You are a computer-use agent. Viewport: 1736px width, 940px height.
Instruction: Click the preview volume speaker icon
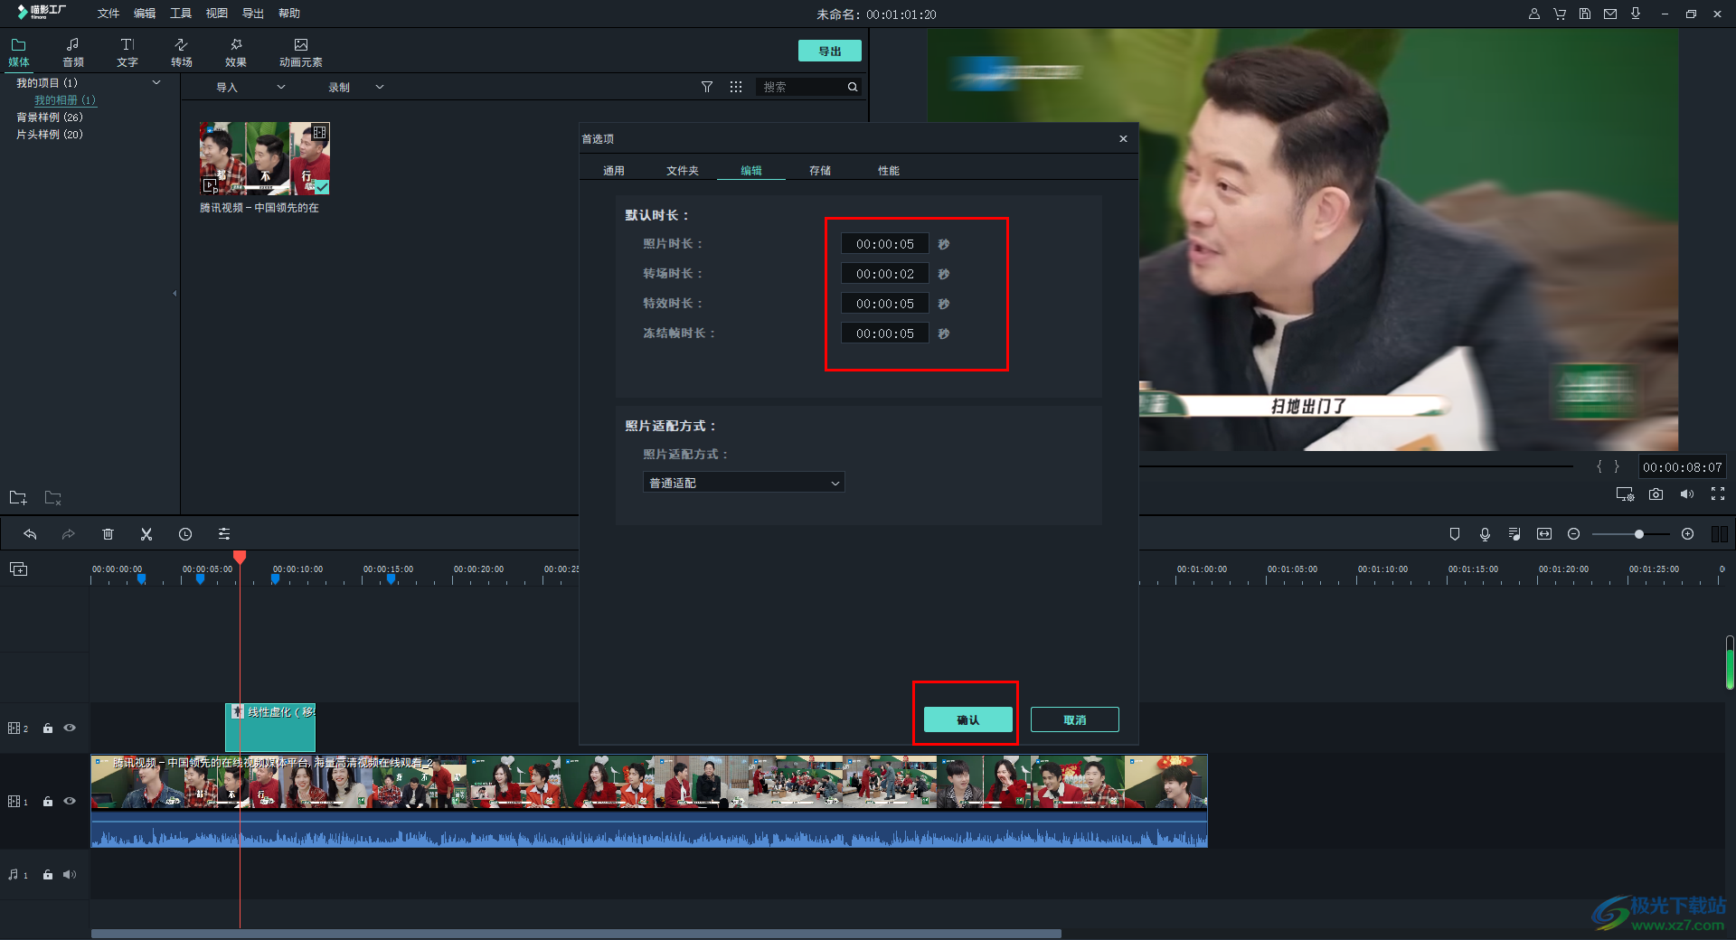(x=1687, y=494)
